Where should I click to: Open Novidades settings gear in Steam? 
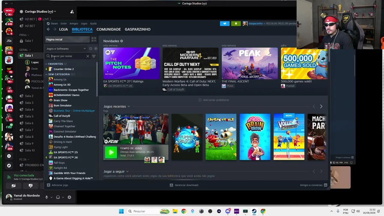point(121,41)
